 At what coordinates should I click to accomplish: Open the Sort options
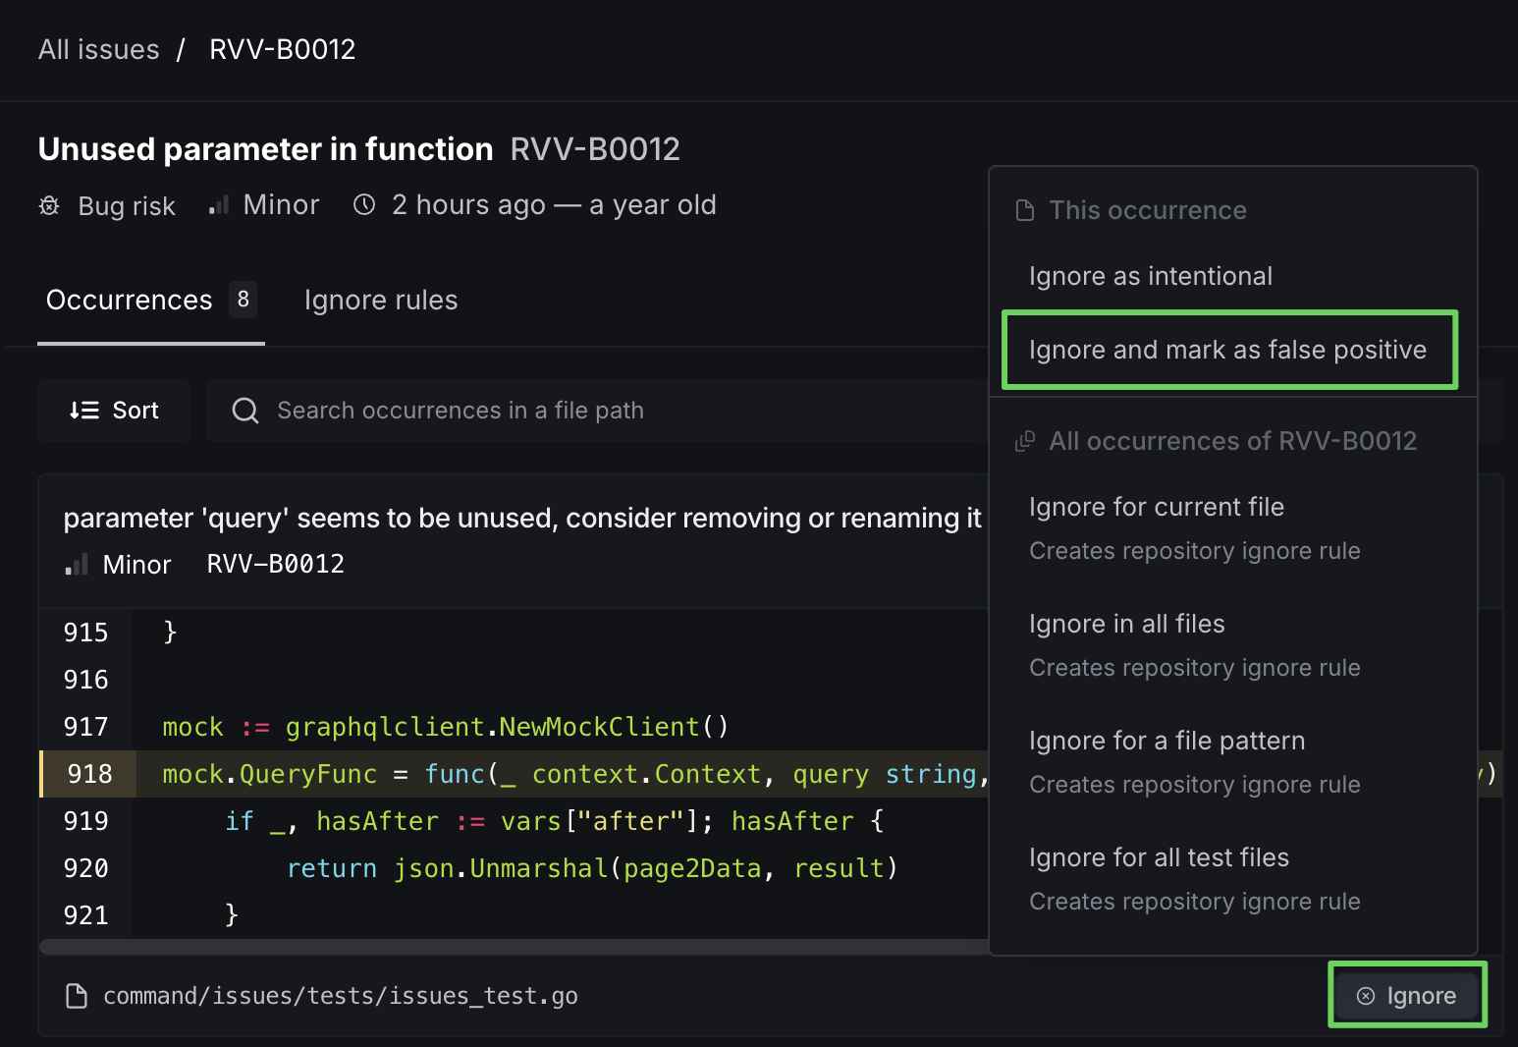click(114, 411)
